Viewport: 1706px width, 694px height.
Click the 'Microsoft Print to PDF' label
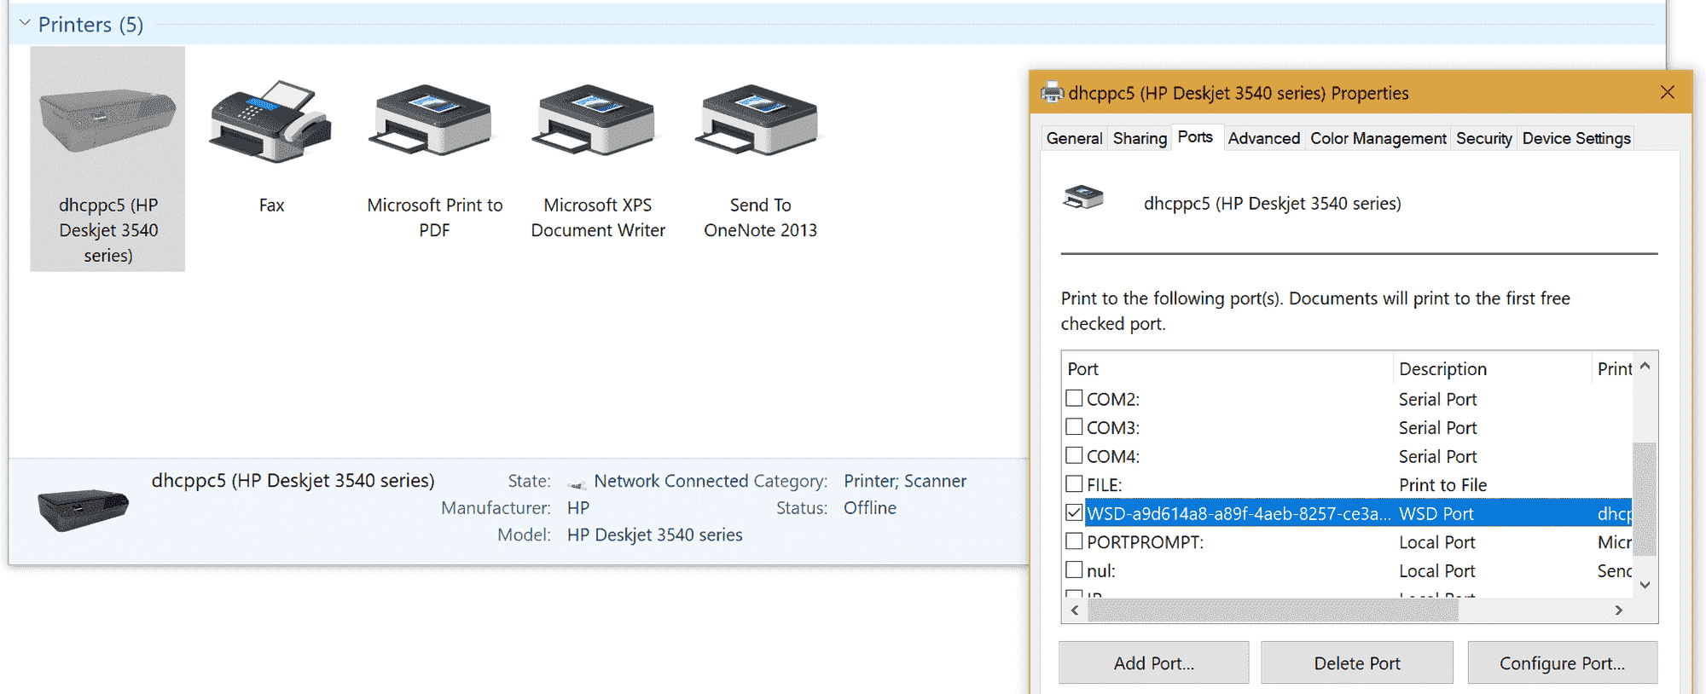pos(434,217)
